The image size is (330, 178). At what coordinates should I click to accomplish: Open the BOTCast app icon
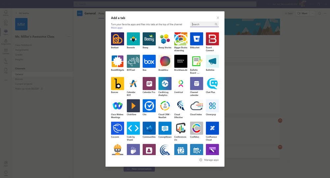(x=133, y=61)
